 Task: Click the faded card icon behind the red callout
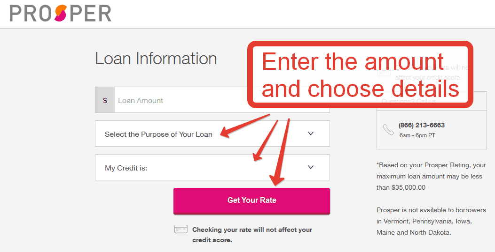click(384, 72)
